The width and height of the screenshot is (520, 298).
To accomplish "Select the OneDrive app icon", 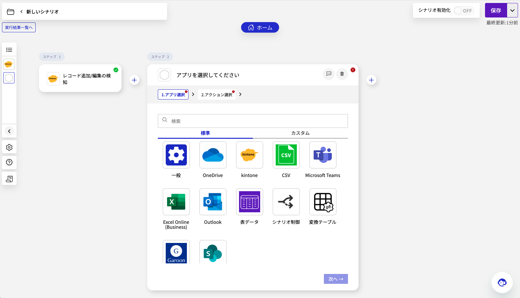I will click(213, 155).
